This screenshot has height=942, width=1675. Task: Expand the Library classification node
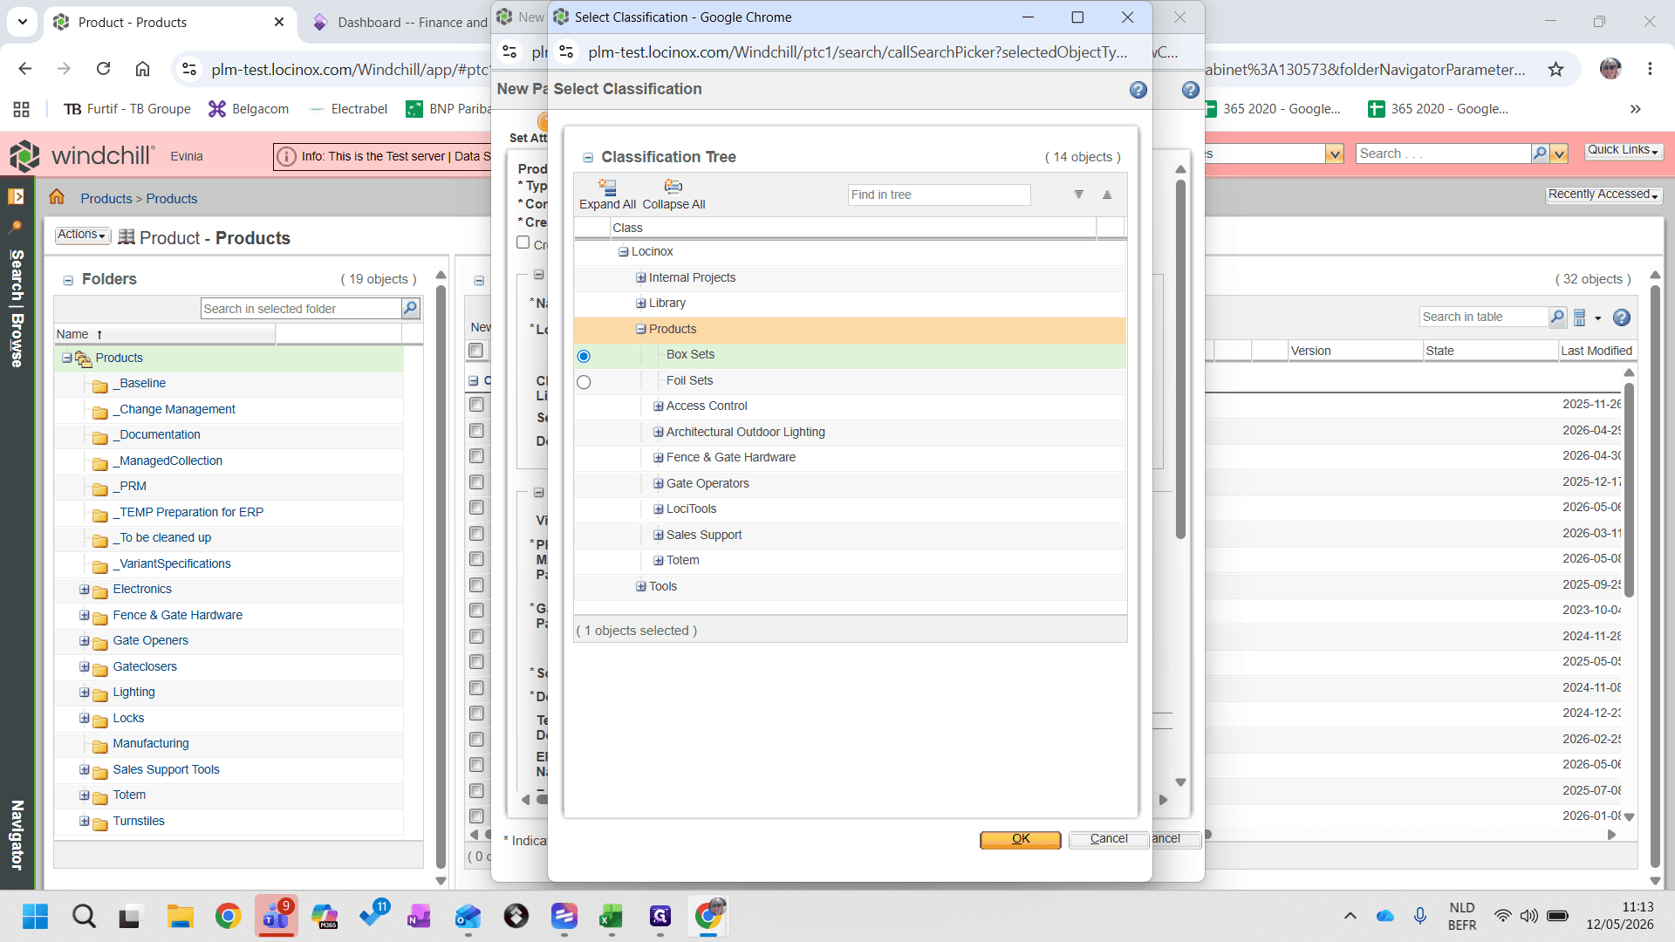pos(641,303)
